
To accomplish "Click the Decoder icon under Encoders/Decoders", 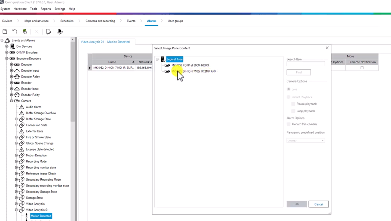I will (x=16, y=64).
